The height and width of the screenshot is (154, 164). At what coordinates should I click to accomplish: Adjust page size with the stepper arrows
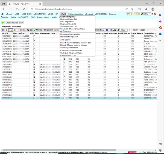point(14,30)
